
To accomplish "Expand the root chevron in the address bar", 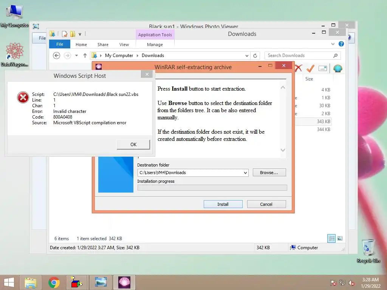I will pos(101,56).
